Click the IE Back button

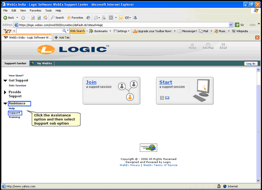tap(9, 17)
